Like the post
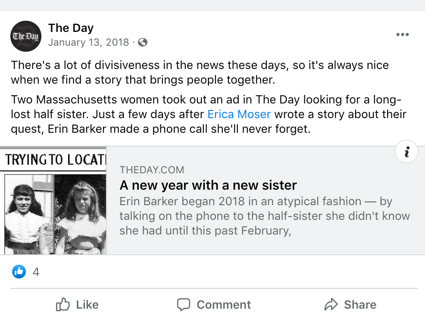Image resolution: width=425 pixels, height=319 pixels. click(77, 305)
